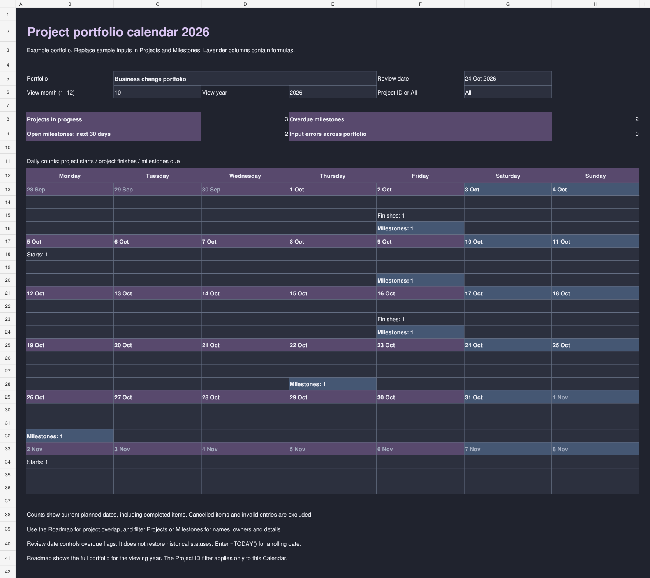Click the note about 'Review date controls overdue flags'

point(164,544)
